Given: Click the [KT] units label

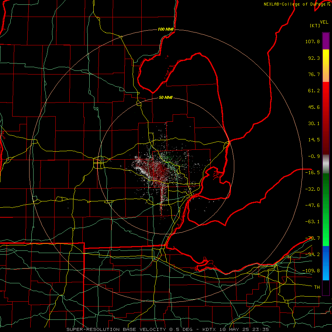Looking at the screenshot, I should tap(315, 25).
